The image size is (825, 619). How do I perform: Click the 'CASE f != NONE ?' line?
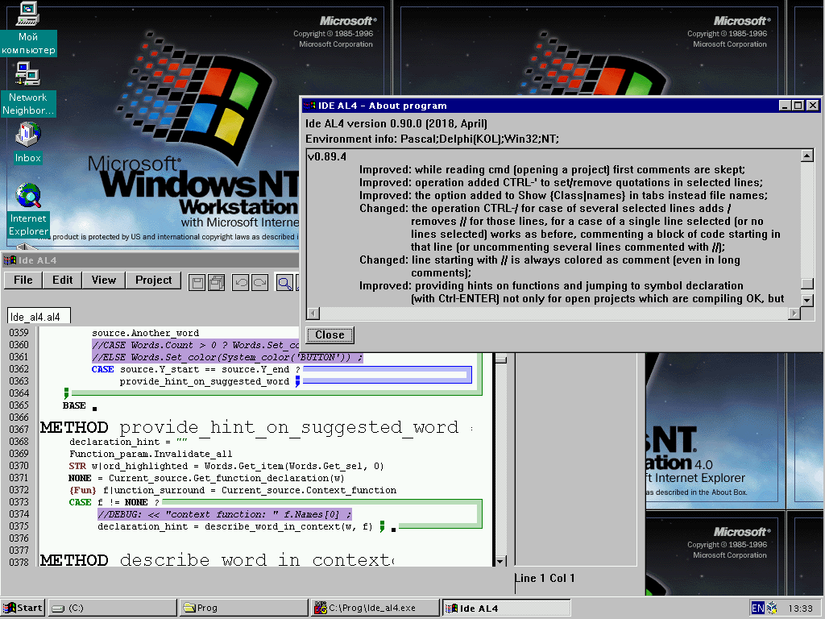114,502
